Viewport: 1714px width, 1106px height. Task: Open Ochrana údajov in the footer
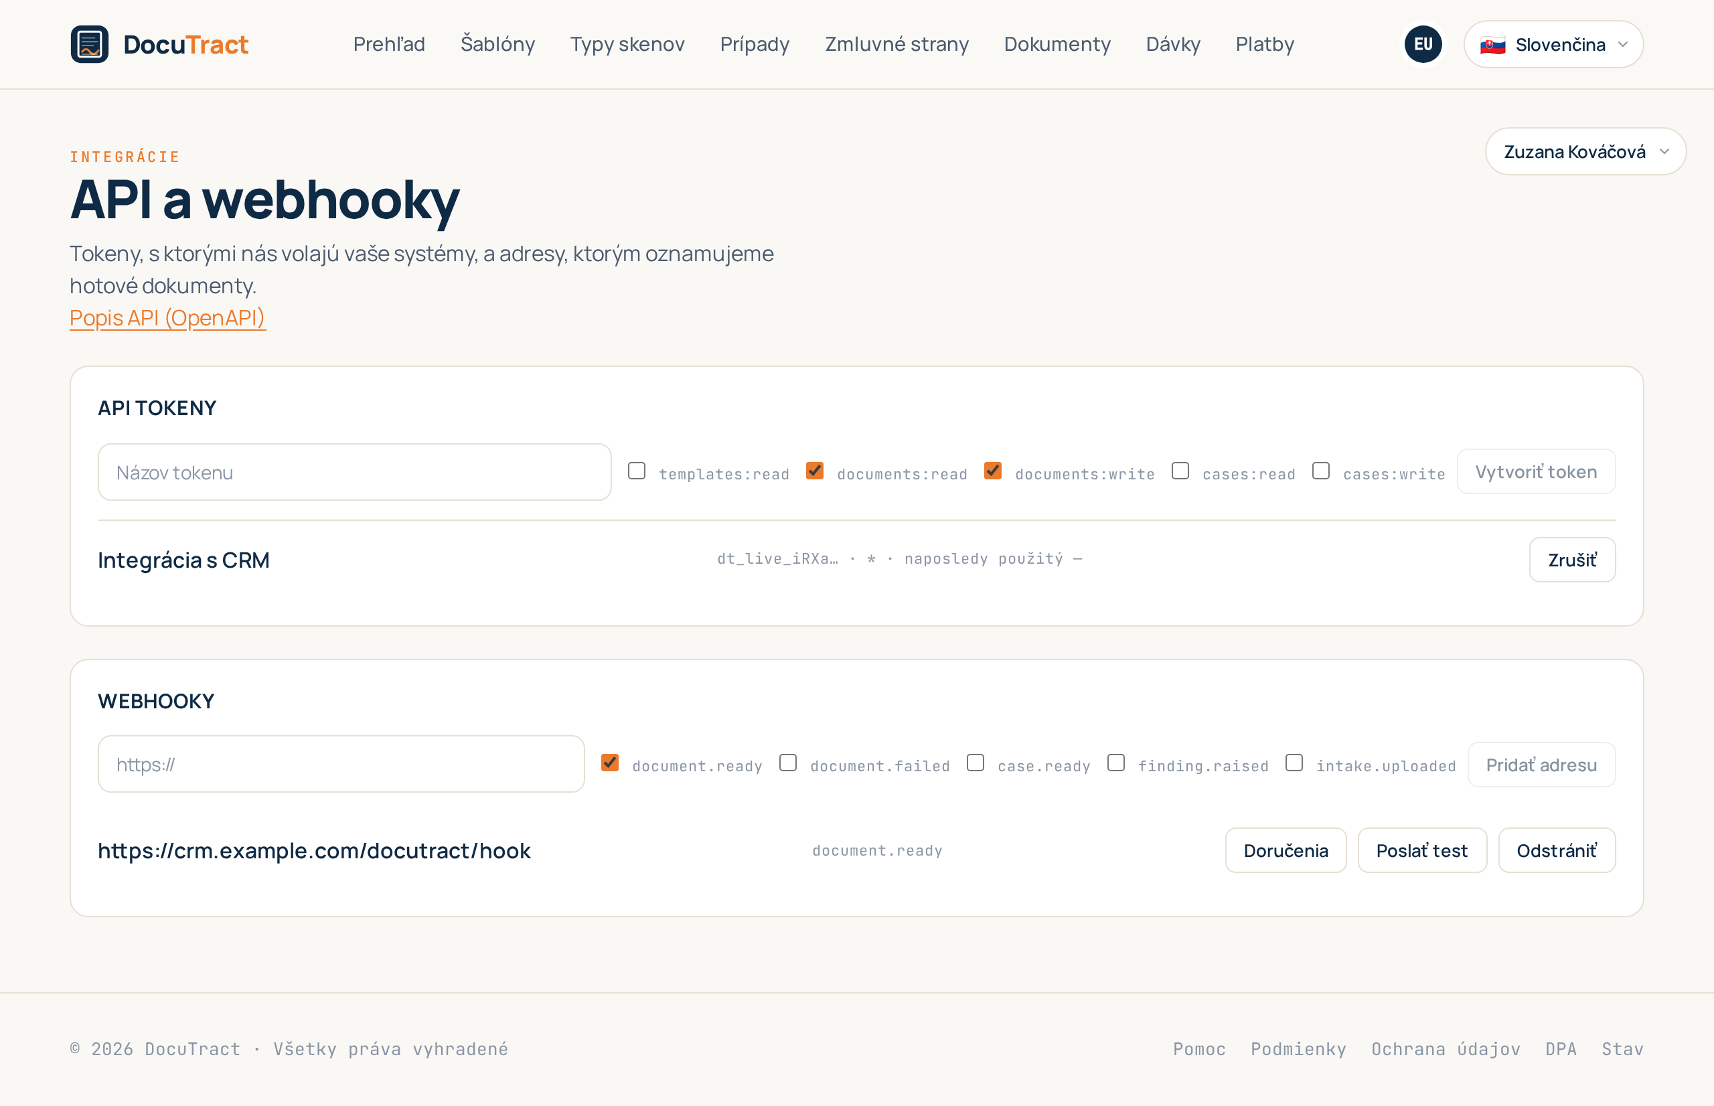[1446, 1049]
